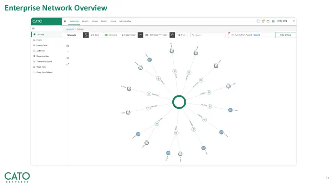This screenshot has width=333, height=185.
Task: Click the clock history icon in top bar
Action: click(268, 21)
